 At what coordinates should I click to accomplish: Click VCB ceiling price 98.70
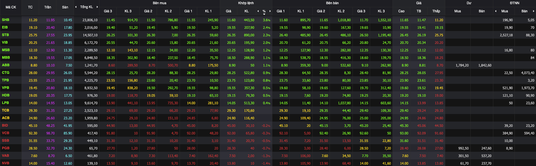click(51, 133)
